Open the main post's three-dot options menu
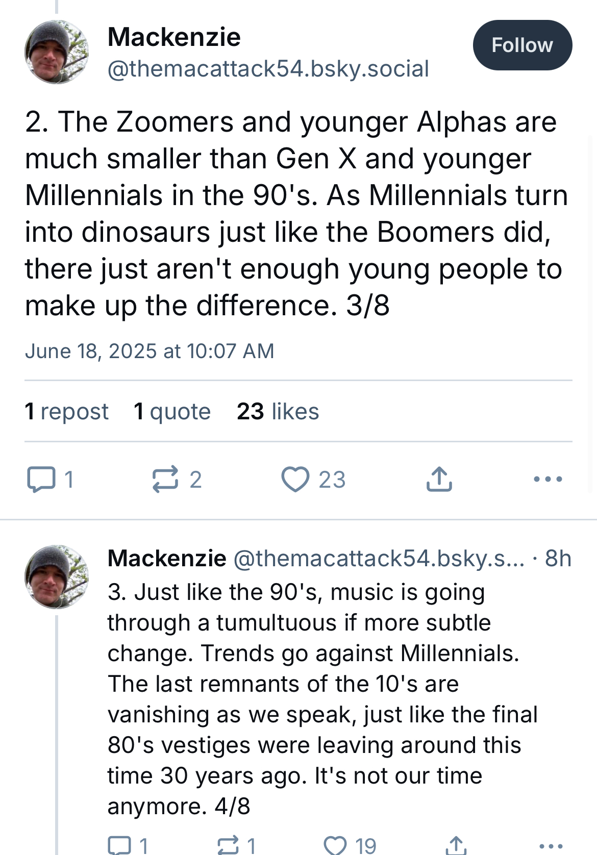Viewport: 597px width, 855px height. 548,479
